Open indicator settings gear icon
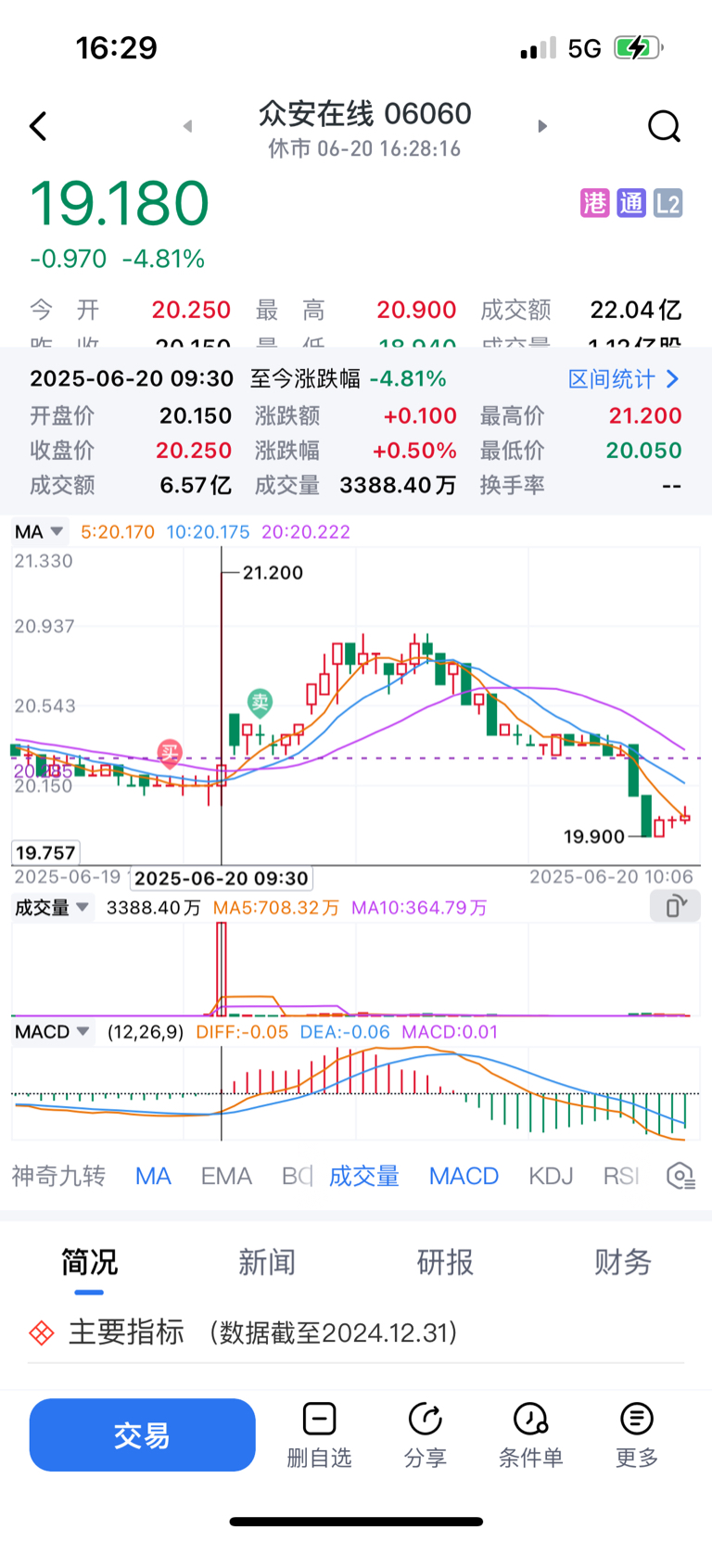 [x=680, y=1176]
